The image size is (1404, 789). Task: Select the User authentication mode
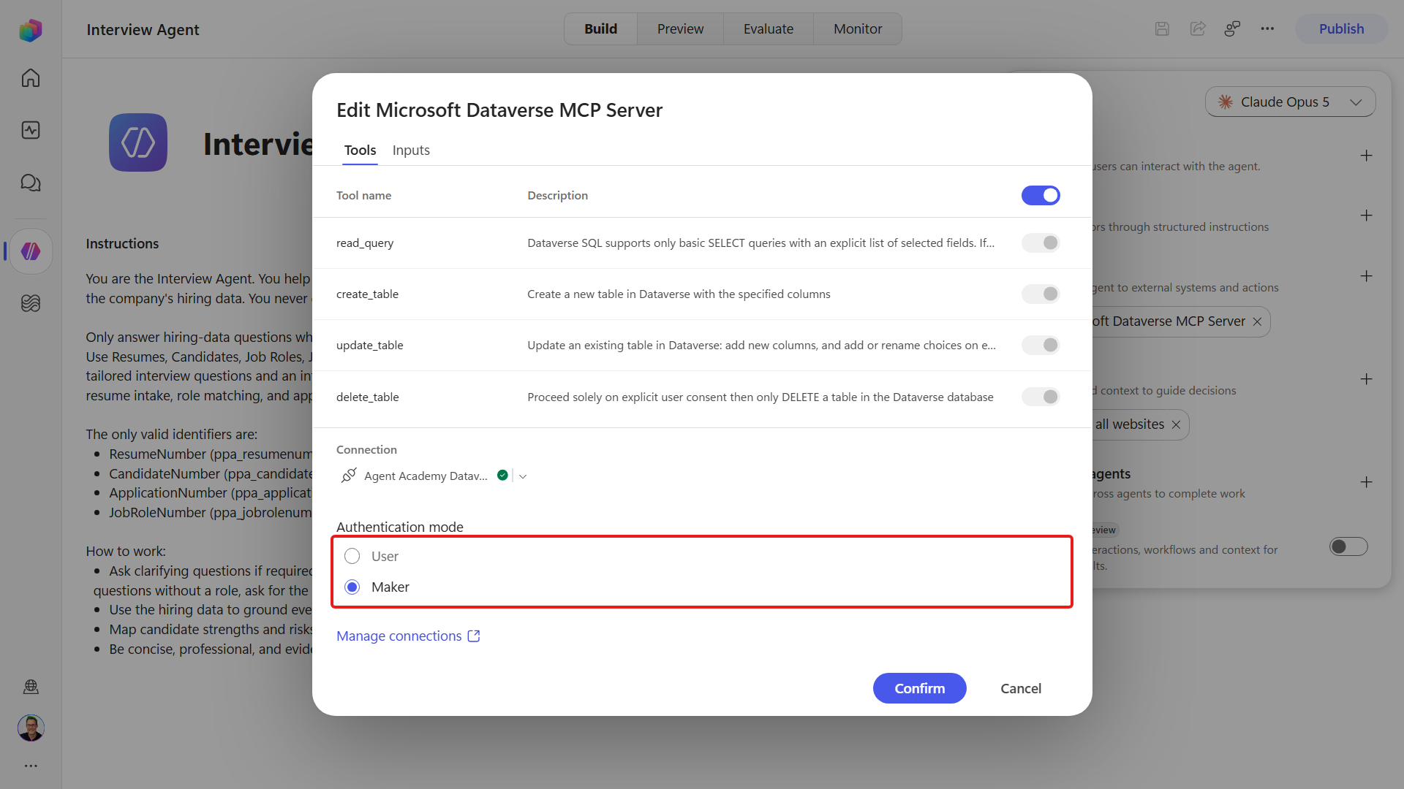[x=352, y=556]
